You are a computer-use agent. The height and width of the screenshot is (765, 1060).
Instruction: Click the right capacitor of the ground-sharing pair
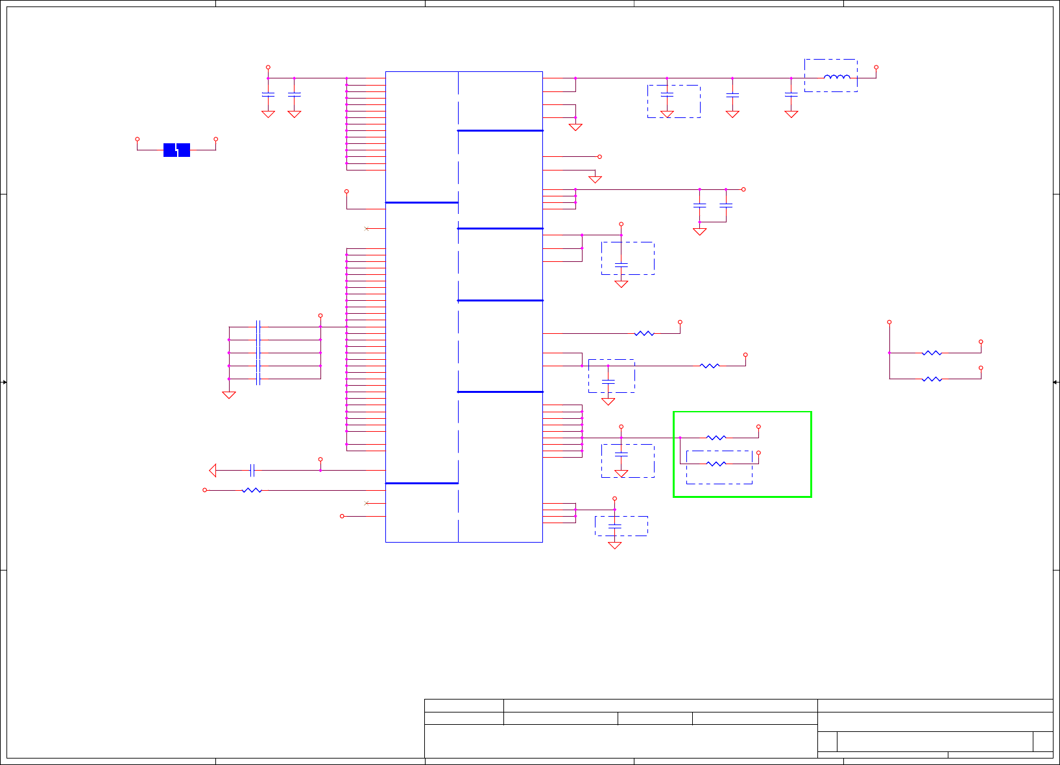[x=726, y=206]
